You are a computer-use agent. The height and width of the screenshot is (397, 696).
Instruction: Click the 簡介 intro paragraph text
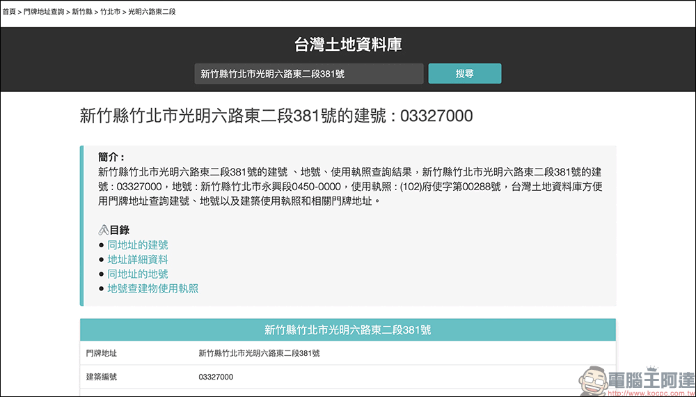(x=348, y=186)
